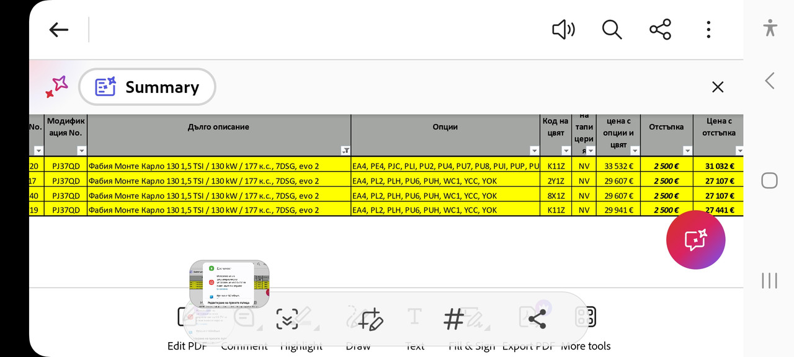Image resolution: width=794 pixels, height=357 pixels.
Task: Select the Edit PDF tool
Action: (x=187, y=328)
